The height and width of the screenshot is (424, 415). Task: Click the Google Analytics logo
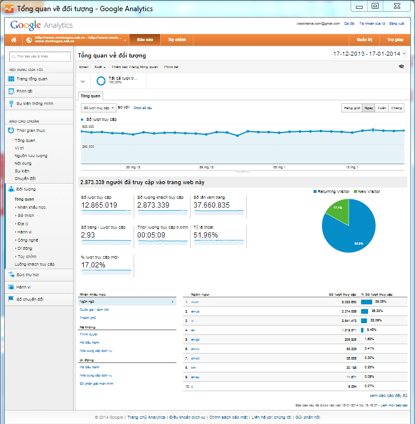click(x=42, y=25)
